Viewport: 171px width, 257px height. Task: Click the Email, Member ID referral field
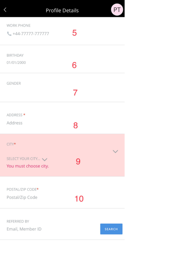(38, 229)
